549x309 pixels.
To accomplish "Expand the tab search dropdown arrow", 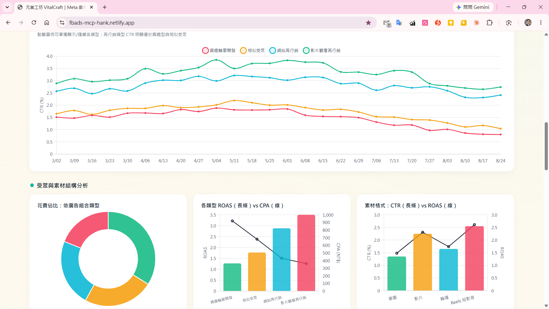I will 7,7.
